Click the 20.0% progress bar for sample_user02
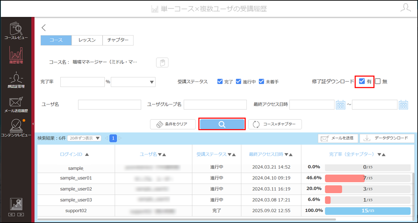 click(x=368, y=189)
